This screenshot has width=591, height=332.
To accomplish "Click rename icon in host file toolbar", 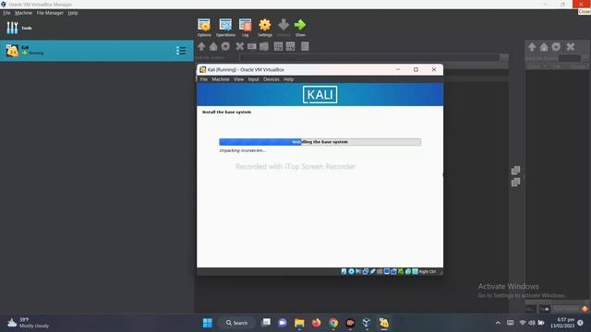I will 252,46.
